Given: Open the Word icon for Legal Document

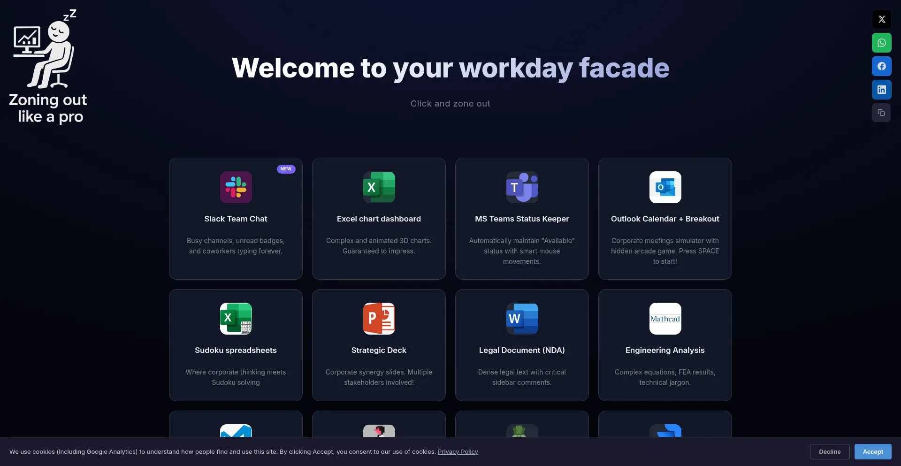Looking at the screenshot, I should tap(522, 319).
